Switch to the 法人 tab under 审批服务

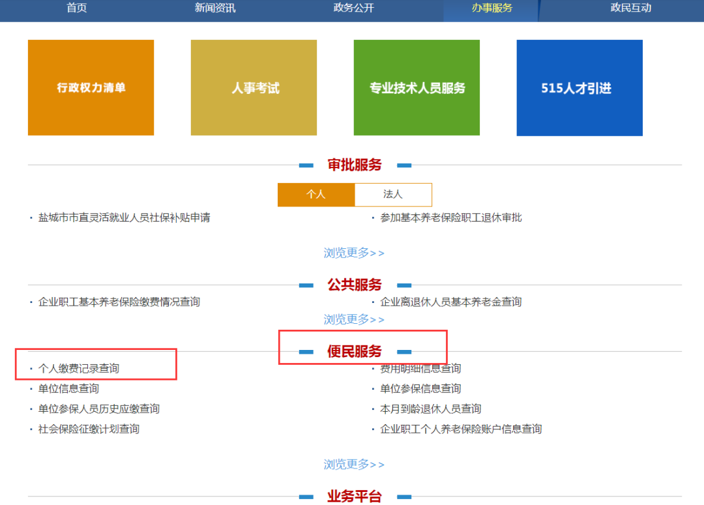pos(393,194)
